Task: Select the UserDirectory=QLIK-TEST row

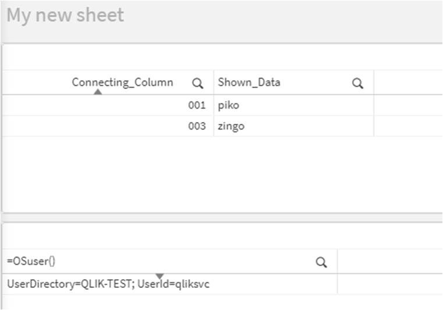Action: [170, 284]
